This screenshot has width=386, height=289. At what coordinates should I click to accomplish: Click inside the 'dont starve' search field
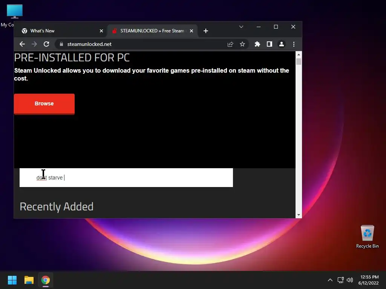[x=126, y=178]
